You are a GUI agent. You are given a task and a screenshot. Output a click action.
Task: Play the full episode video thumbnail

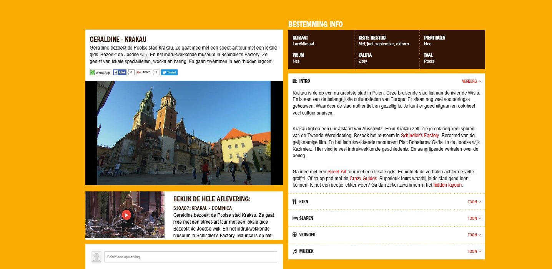[x=126, y=215]
